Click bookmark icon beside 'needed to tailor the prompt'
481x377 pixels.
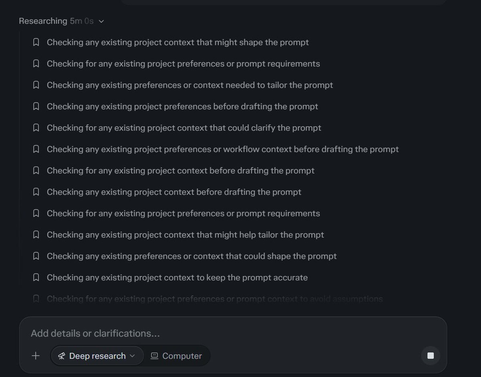(36, 85)
